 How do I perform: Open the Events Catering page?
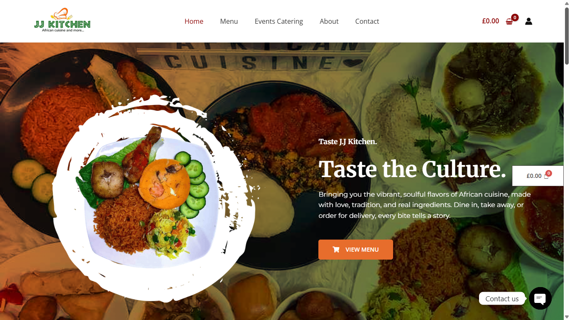(279, 21)
